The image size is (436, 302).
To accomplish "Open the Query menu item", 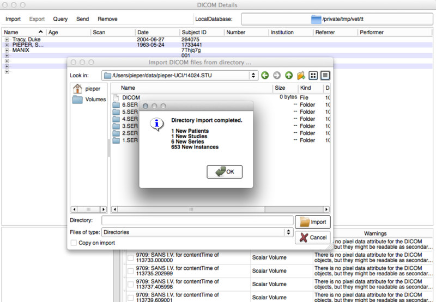I will [60, 19].
